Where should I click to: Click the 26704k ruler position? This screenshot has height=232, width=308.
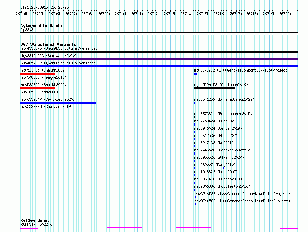pyautogui.click(x=22, y=14)
